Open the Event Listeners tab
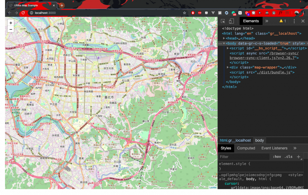308x195 pixels. click(x=274, y=148)
